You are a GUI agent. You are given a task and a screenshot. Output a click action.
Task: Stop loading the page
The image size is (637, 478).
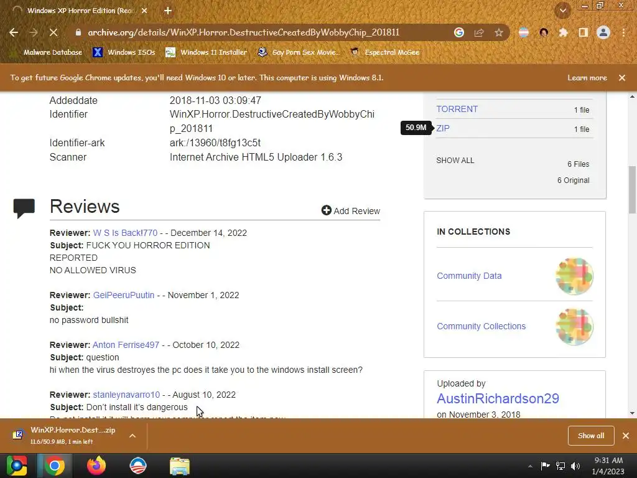(53, 32)
